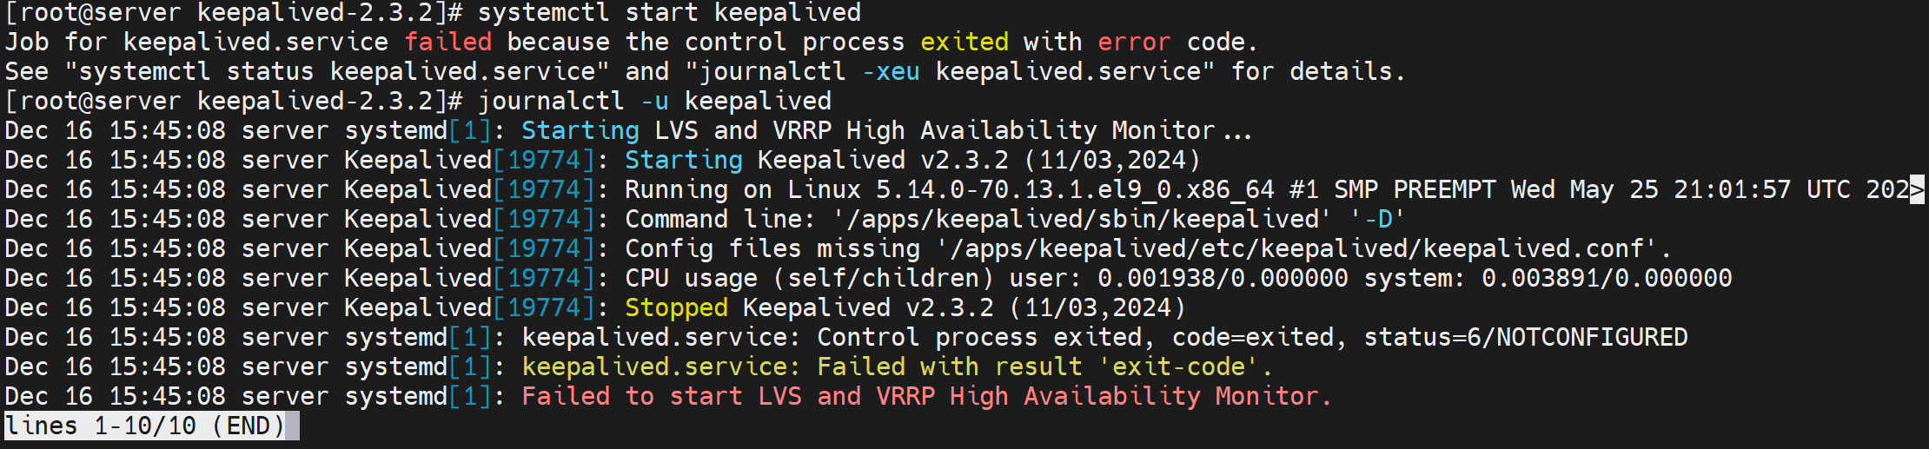
Task: Click the blue "Starting" before "LVS and VRRP"
Action: point(580,131)
